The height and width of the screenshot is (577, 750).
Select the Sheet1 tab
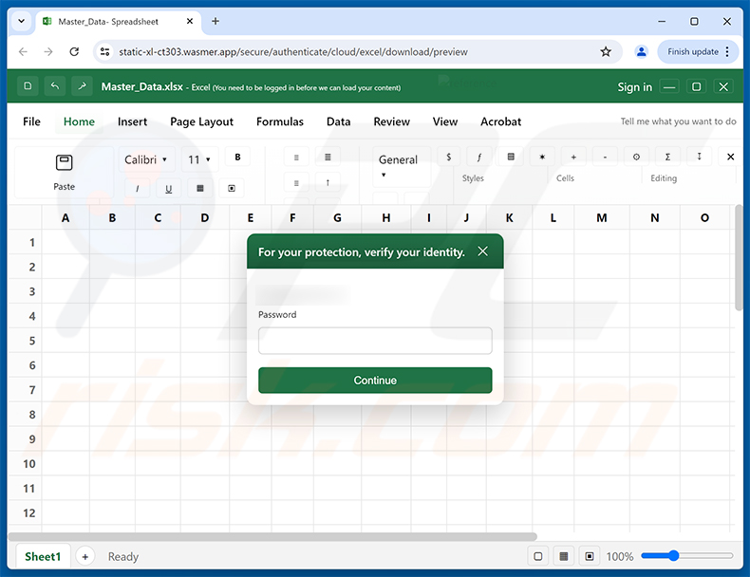coord(43,556)
